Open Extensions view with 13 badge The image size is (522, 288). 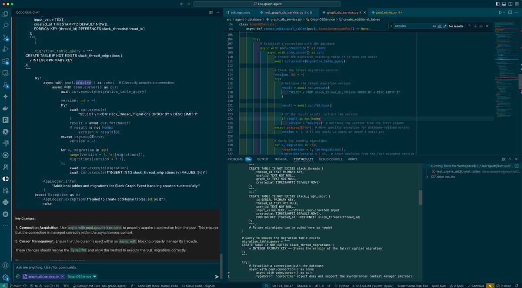coord(6,61)
